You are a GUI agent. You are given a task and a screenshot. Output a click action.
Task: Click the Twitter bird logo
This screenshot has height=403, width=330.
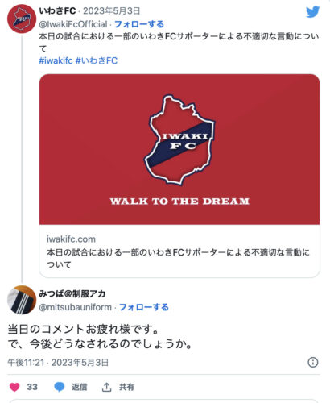click(x=313, y=12)
